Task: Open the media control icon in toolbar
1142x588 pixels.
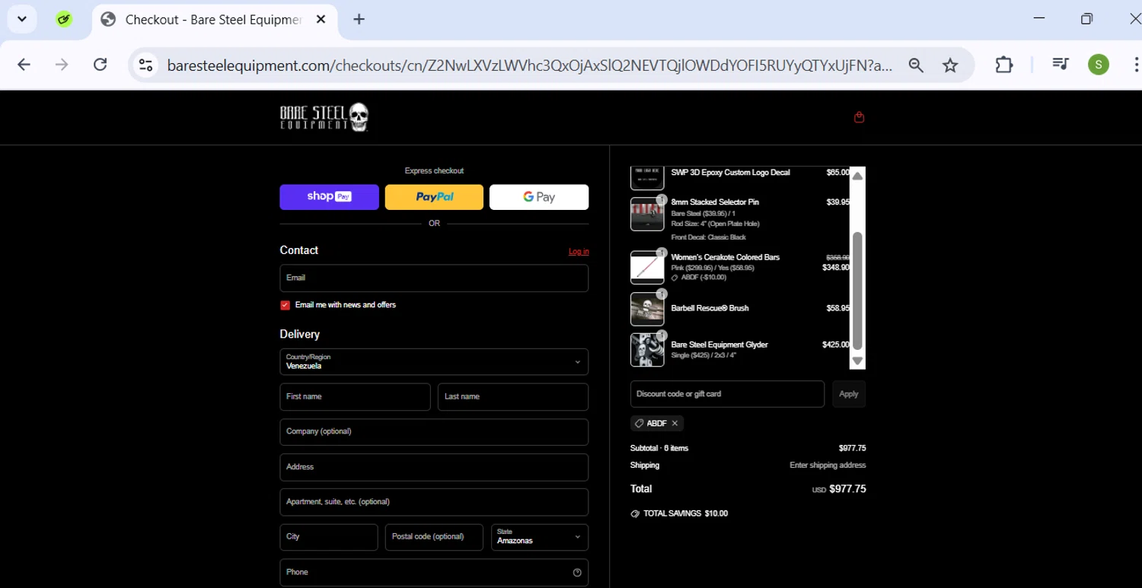Action: pos(1061,65)
